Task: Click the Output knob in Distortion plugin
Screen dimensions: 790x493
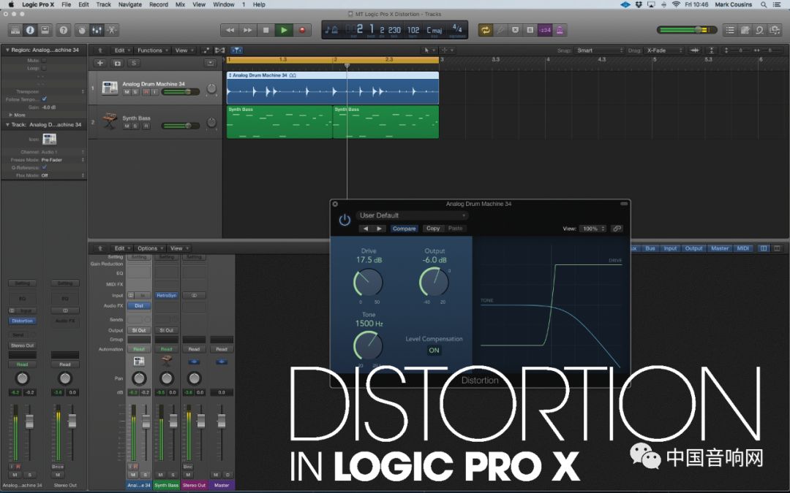Action: tap(434, 283)
